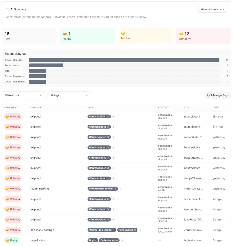
Task: Add a tag to the www.yuhanli row
Action: click(113, 199)
